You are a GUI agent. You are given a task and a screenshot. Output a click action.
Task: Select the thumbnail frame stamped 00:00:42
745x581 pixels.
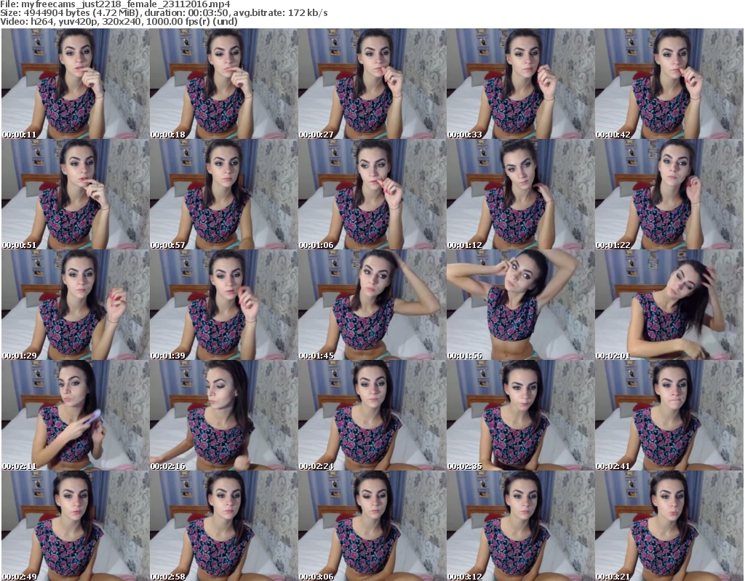pos(669,84)
